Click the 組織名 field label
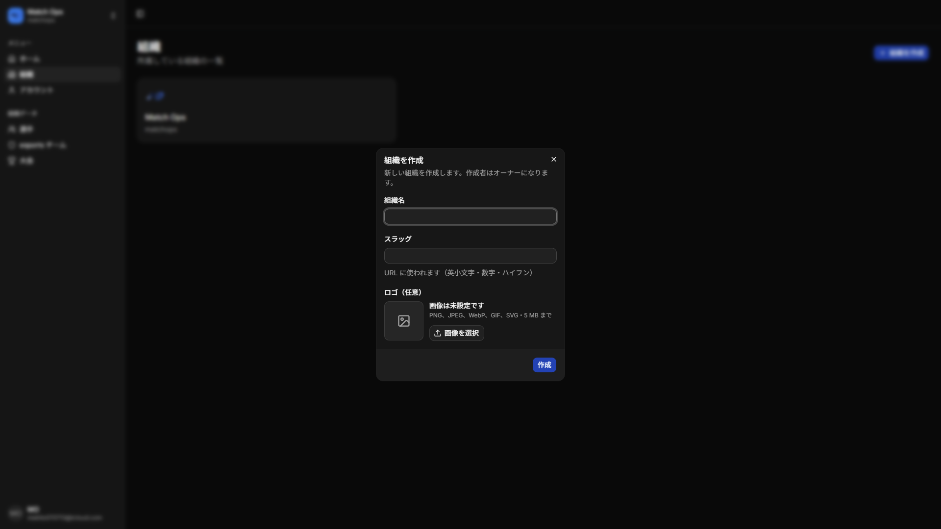The width and height of the screenshot is (941, 529). click(395, 200)
